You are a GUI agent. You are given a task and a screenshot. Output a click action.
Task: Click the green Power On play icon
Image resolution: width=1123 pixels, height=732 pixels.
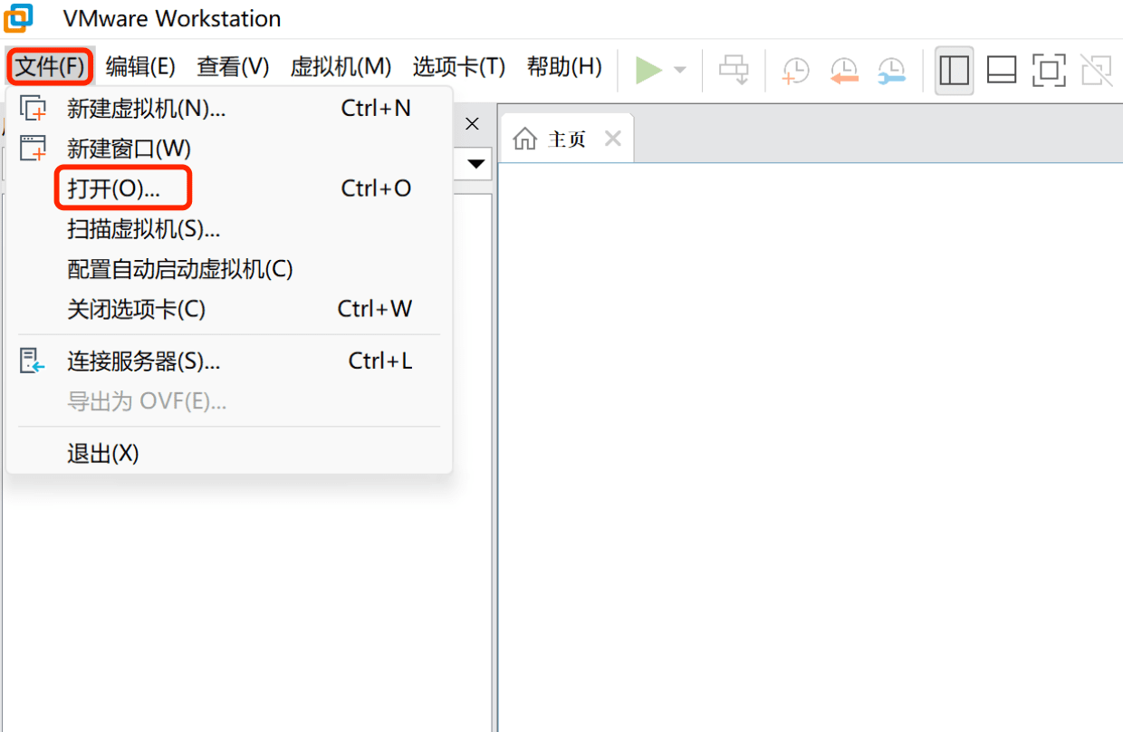tap(648, 70)
